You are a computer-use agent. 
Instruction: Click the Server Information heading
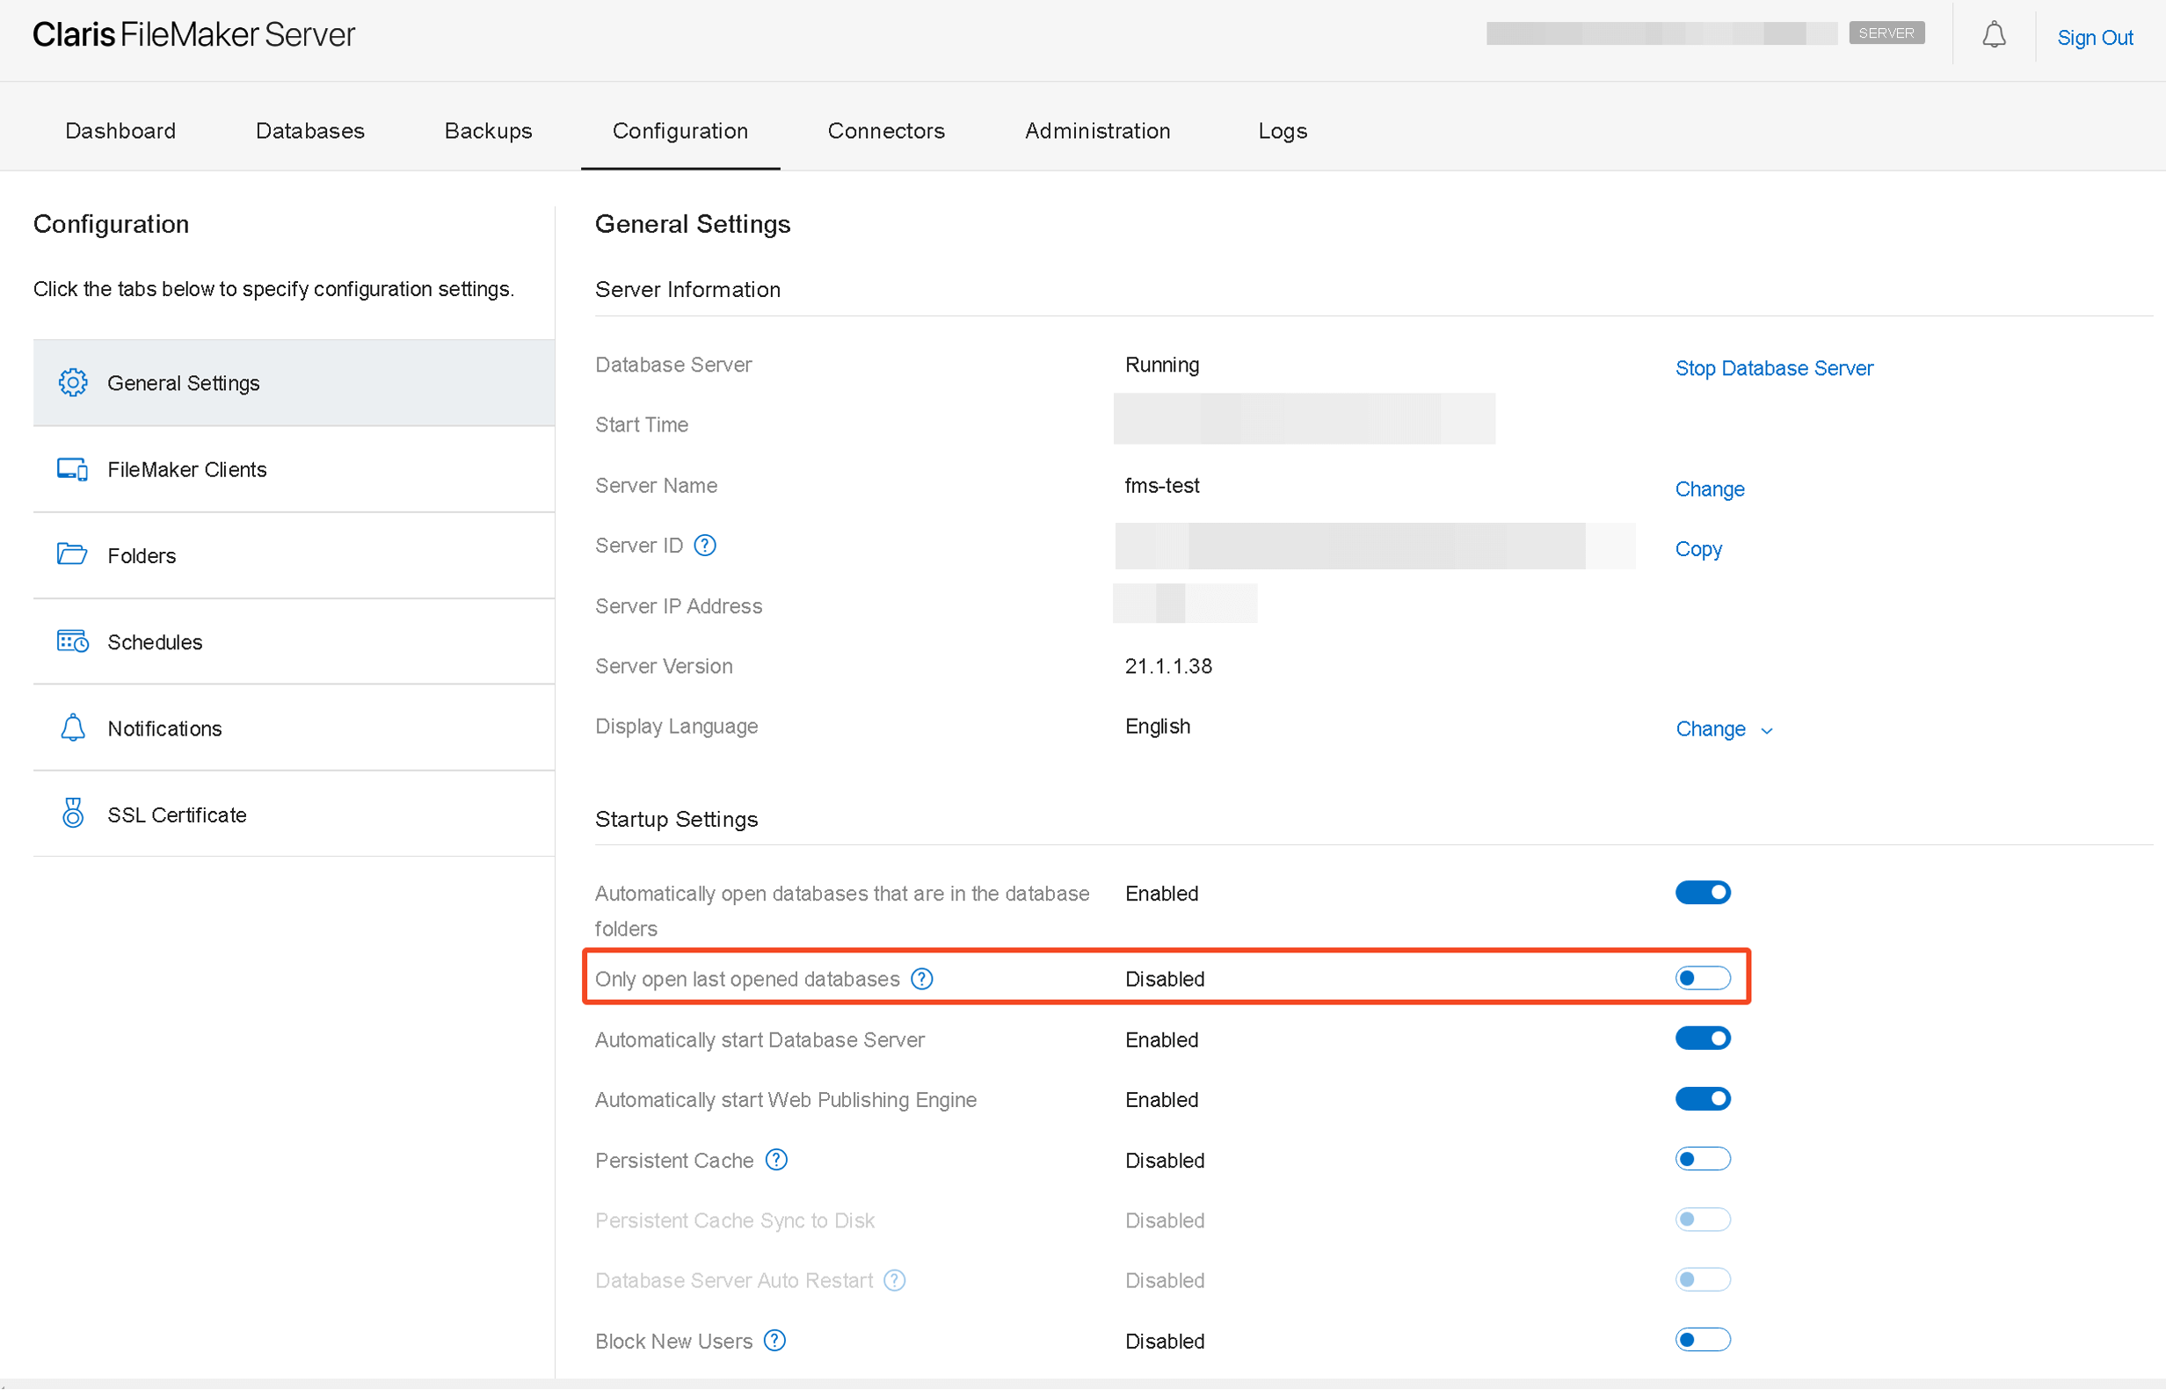click(x=688, y=290)
